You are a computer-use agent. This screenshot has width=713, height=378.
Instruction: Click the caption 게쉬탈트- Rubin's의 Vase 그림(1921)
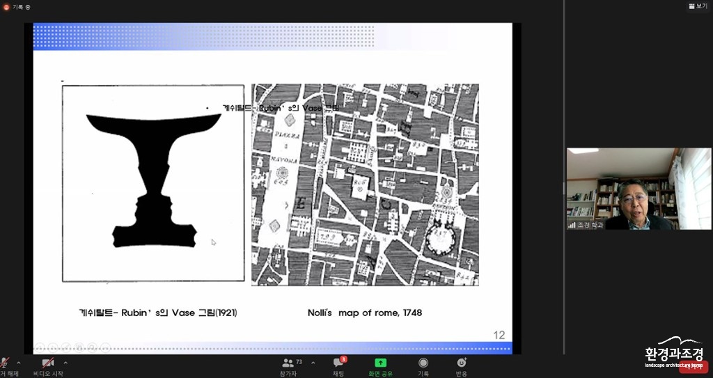pyautogui.click(x=158, y=313)
